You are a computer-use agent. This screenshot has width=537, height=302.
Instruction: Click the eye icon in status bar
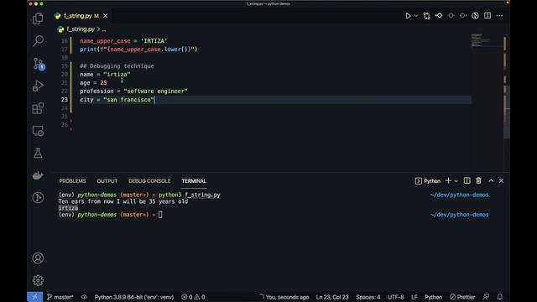coord(84,297)
